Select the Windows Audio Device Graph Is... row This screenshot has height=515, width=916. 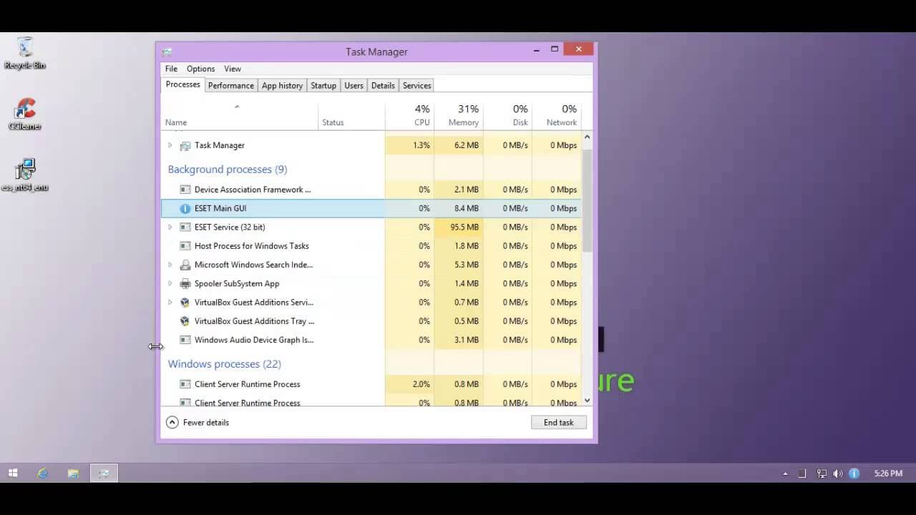[371, 340]
